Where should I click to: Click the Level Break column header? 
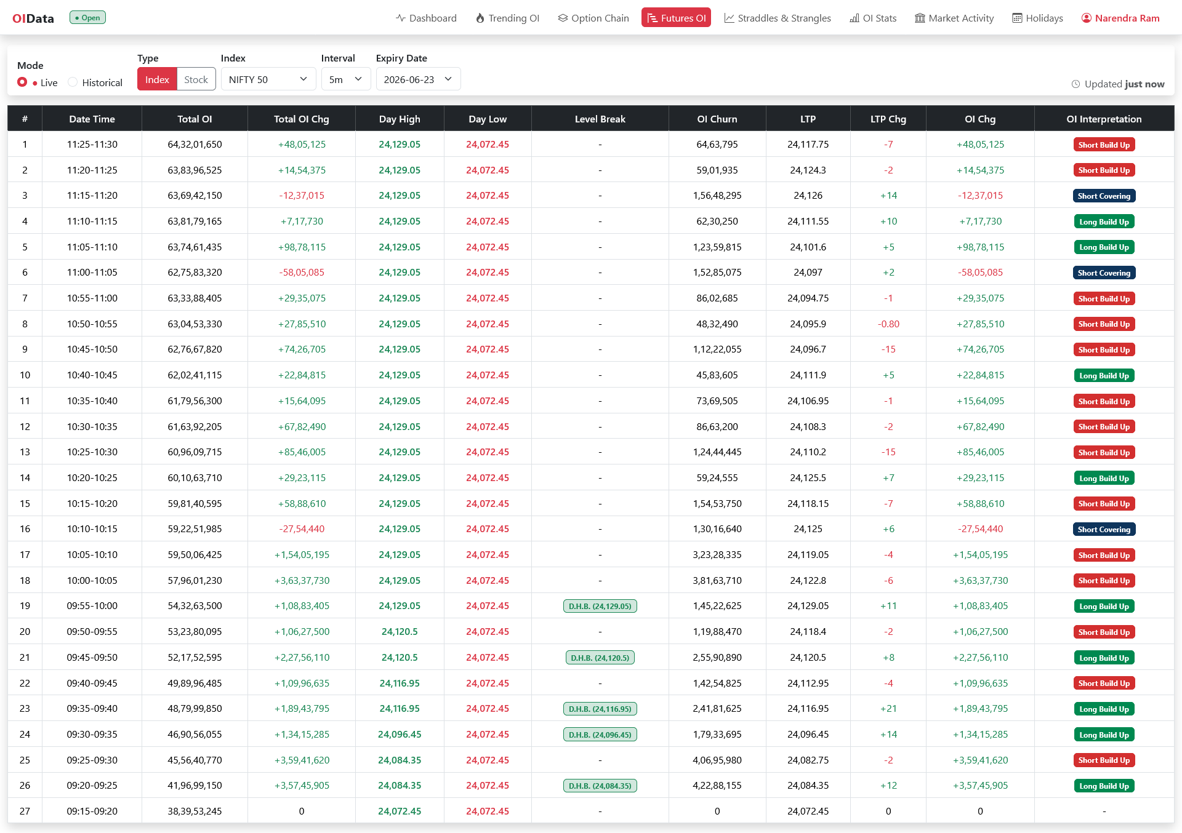[x=600, y=119]
